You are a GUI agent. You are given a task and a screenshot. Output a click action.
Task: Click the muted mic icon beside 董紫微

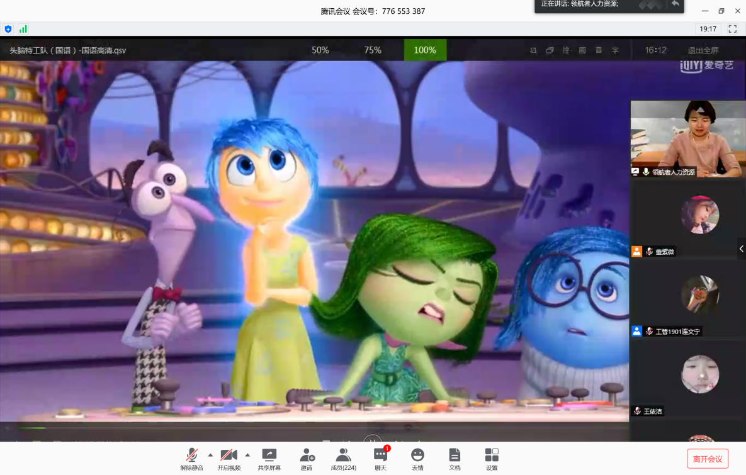tap(649, 252)
